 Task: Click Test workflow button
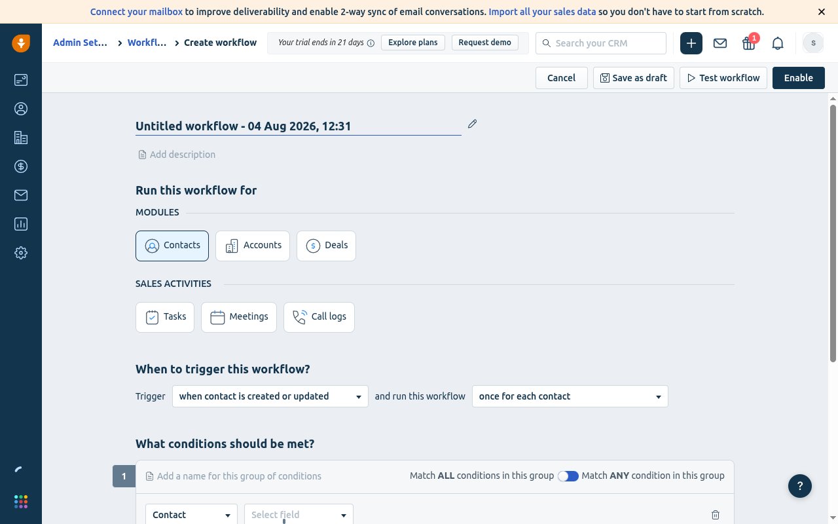(x=723, y=78)
